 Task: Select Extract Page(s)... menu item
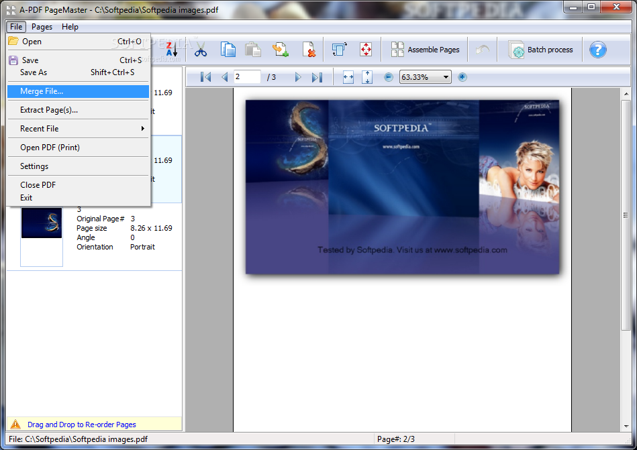78,110
